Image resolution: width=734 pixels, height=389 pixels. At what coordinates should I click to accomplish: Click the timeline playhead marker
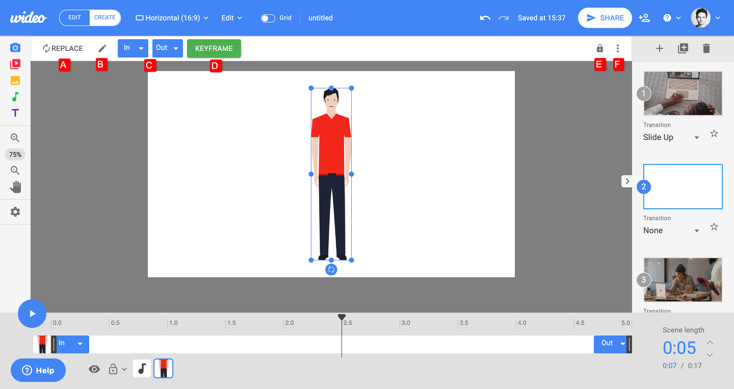tap(342, 317)
